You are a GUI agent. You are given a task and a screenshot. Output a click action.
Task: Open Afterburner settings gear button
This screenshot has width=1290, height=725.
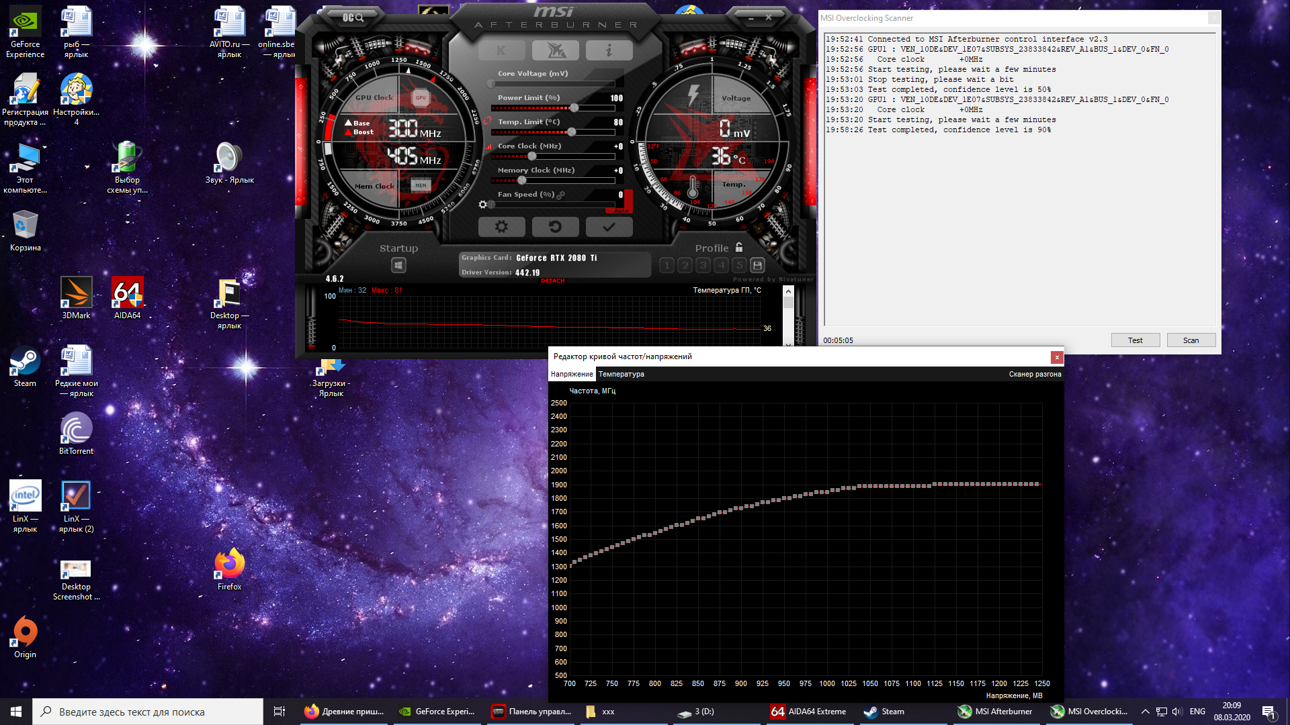501,227
